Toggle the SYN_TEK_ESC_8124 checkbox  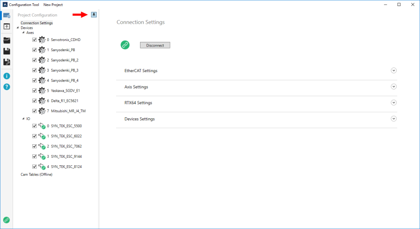34,166
